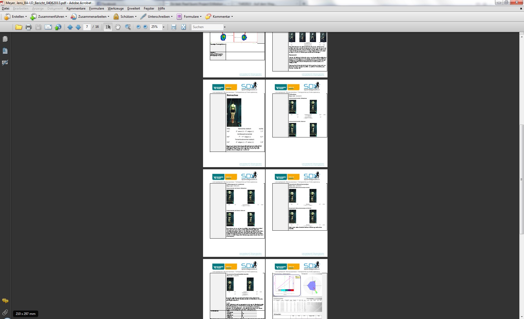Click the upload to web globe icon
This screenshot has height=319, width=524.
(58, 27)
